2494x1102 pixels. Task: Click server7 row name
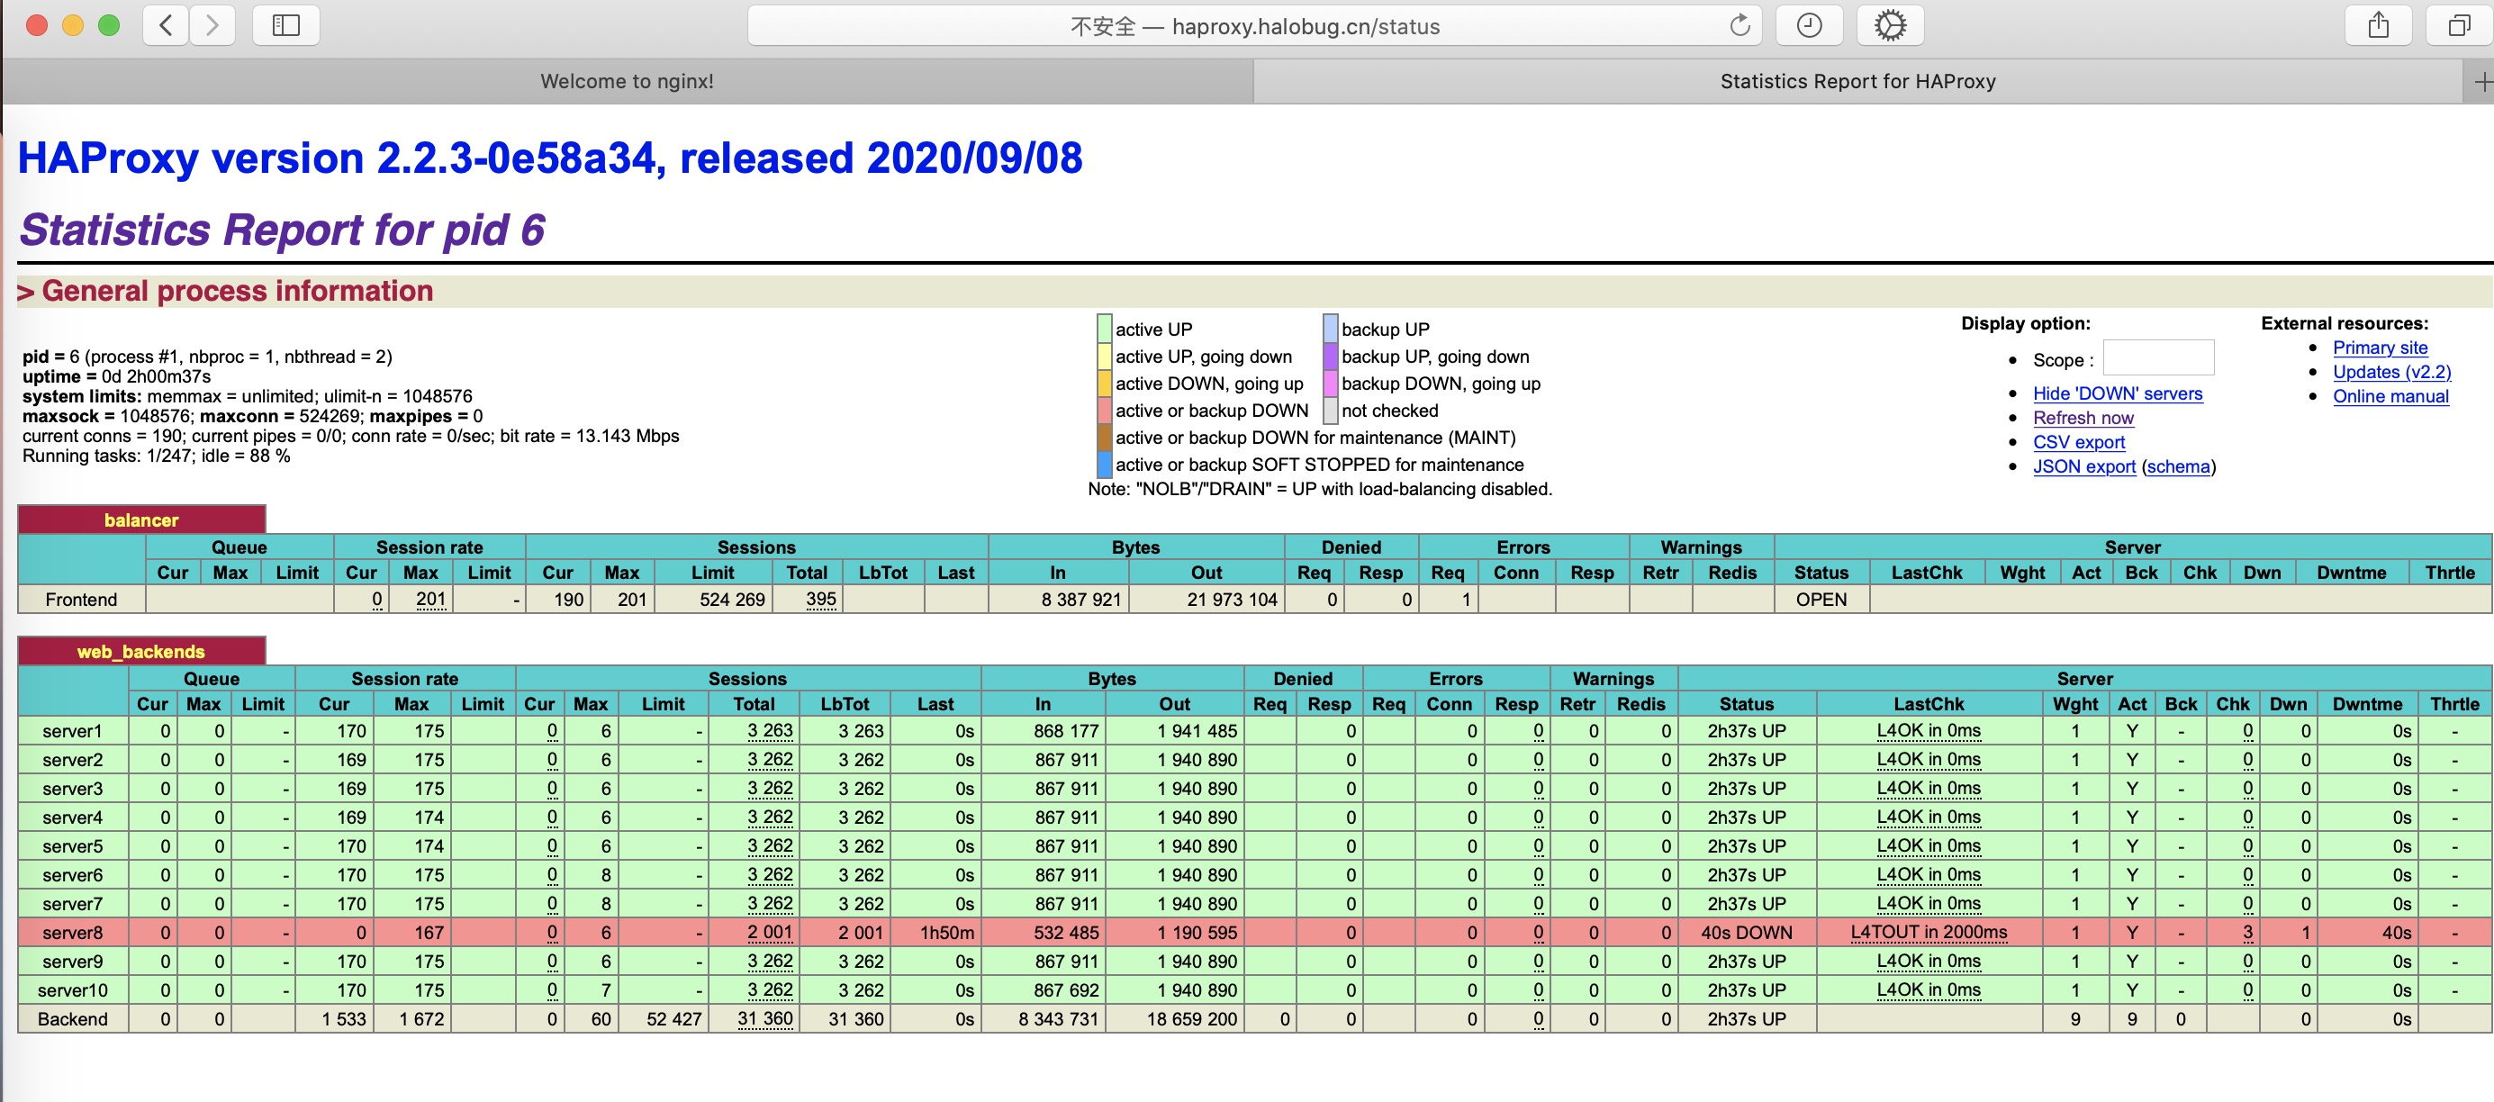[x=73, y=905]
